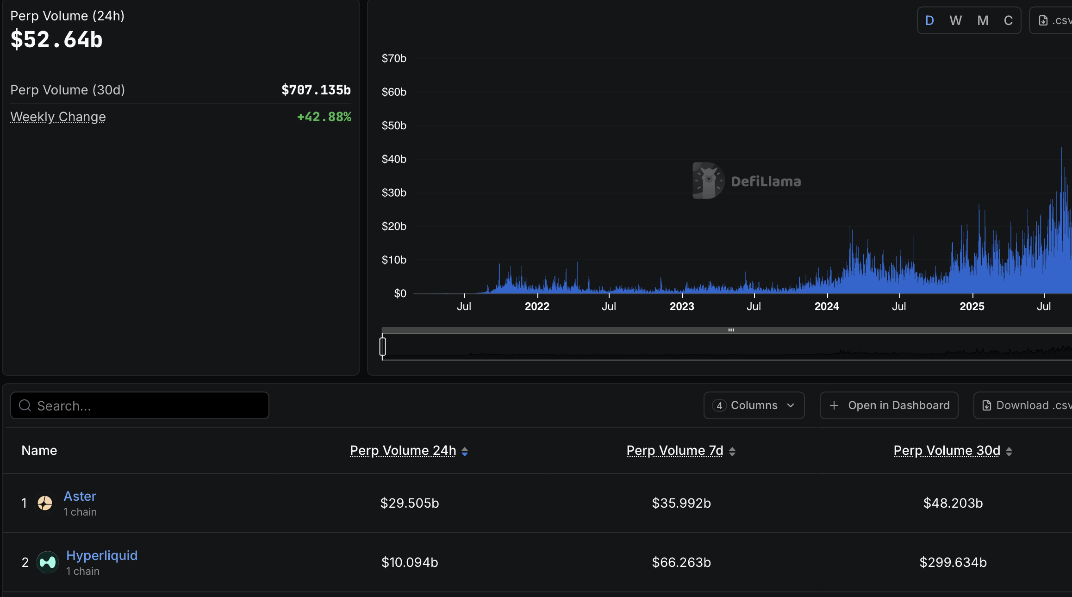Screen dimensions: 1072x597
Task: Switch chart grouping to Daily (D)
Action: click(x=929, y=21)
